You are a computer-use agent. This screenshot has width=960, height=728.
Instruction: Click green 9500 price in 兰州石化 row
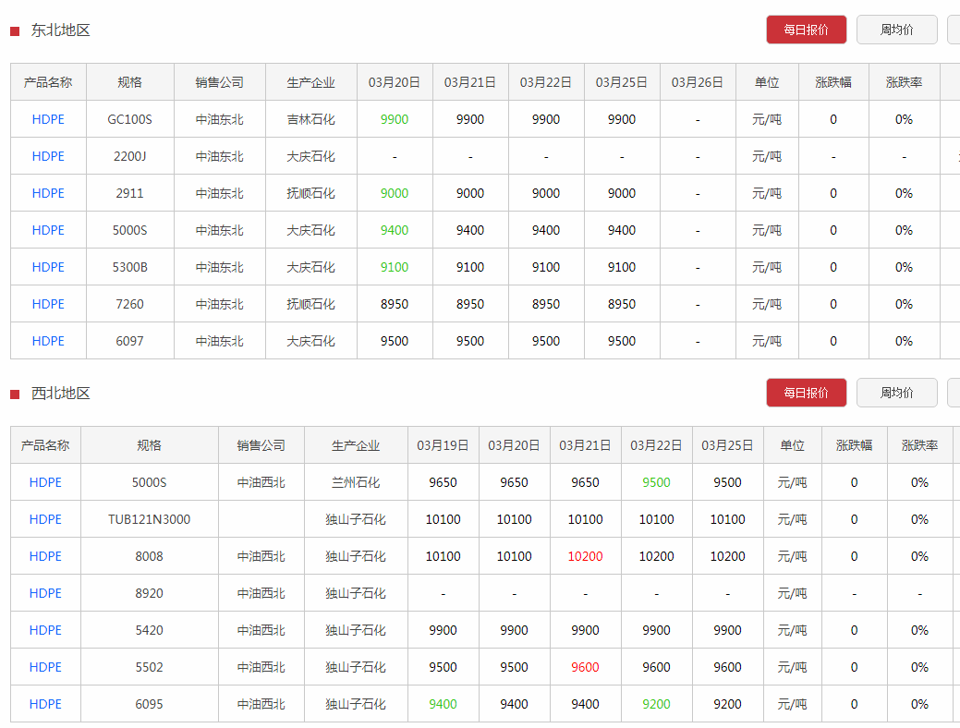pyautogui.click(x=656, y=482)
